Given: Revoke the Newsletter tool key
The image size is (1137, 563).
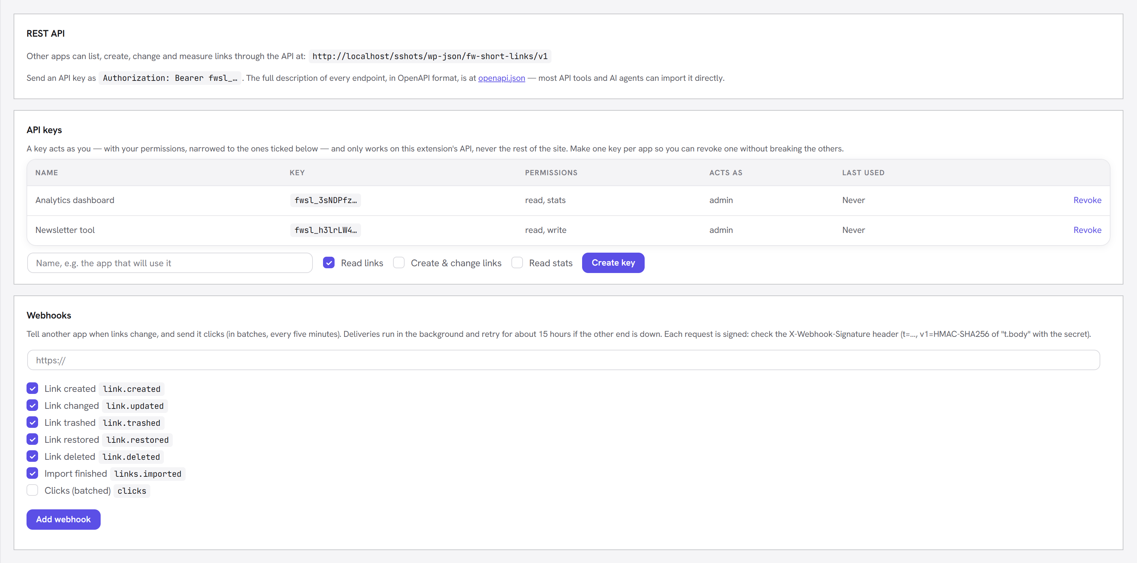Looking at the screenshot, I should [x=1087, y=230].
